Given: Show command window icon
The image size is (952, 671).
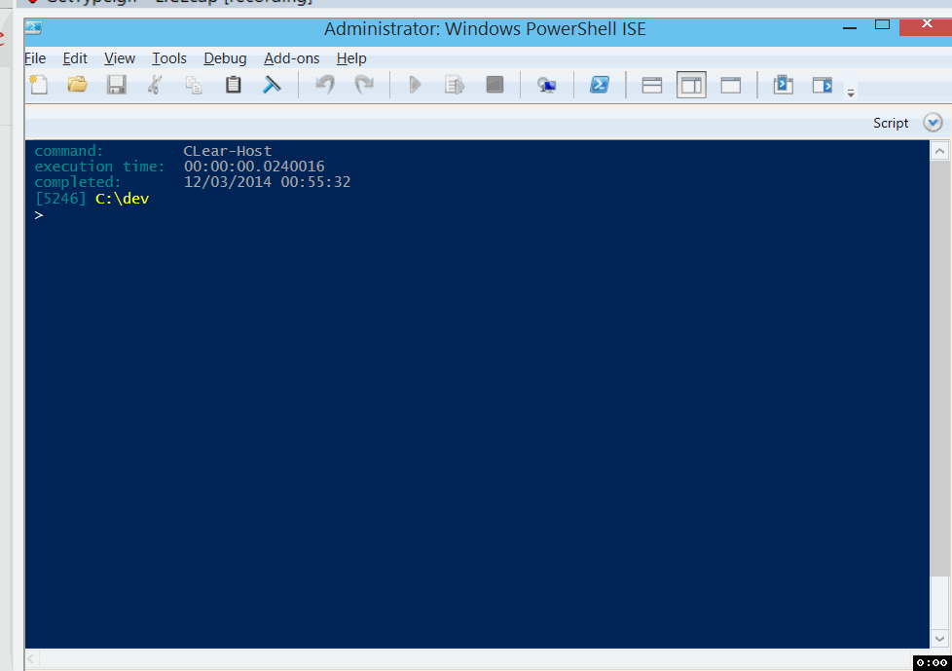Looking at the screenshot, I should click(784, 85).
